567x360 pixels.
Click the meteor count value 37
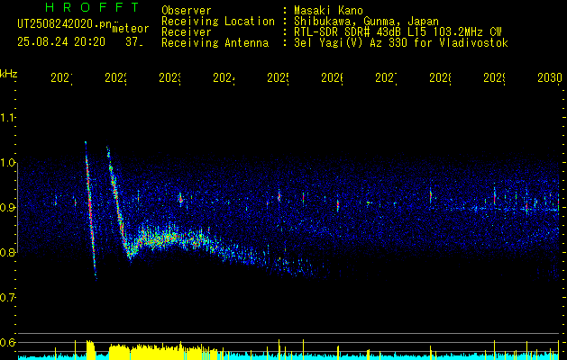click(x=134, y=42)
